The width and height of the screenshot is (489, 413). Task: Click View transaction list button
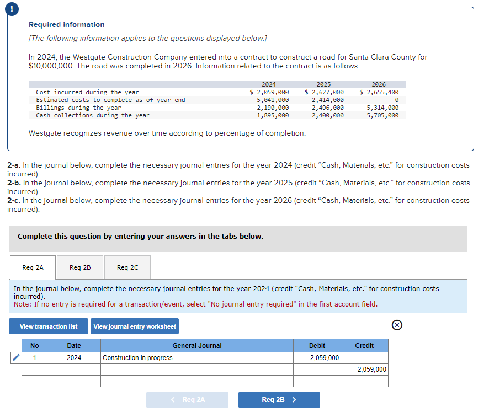49,326
